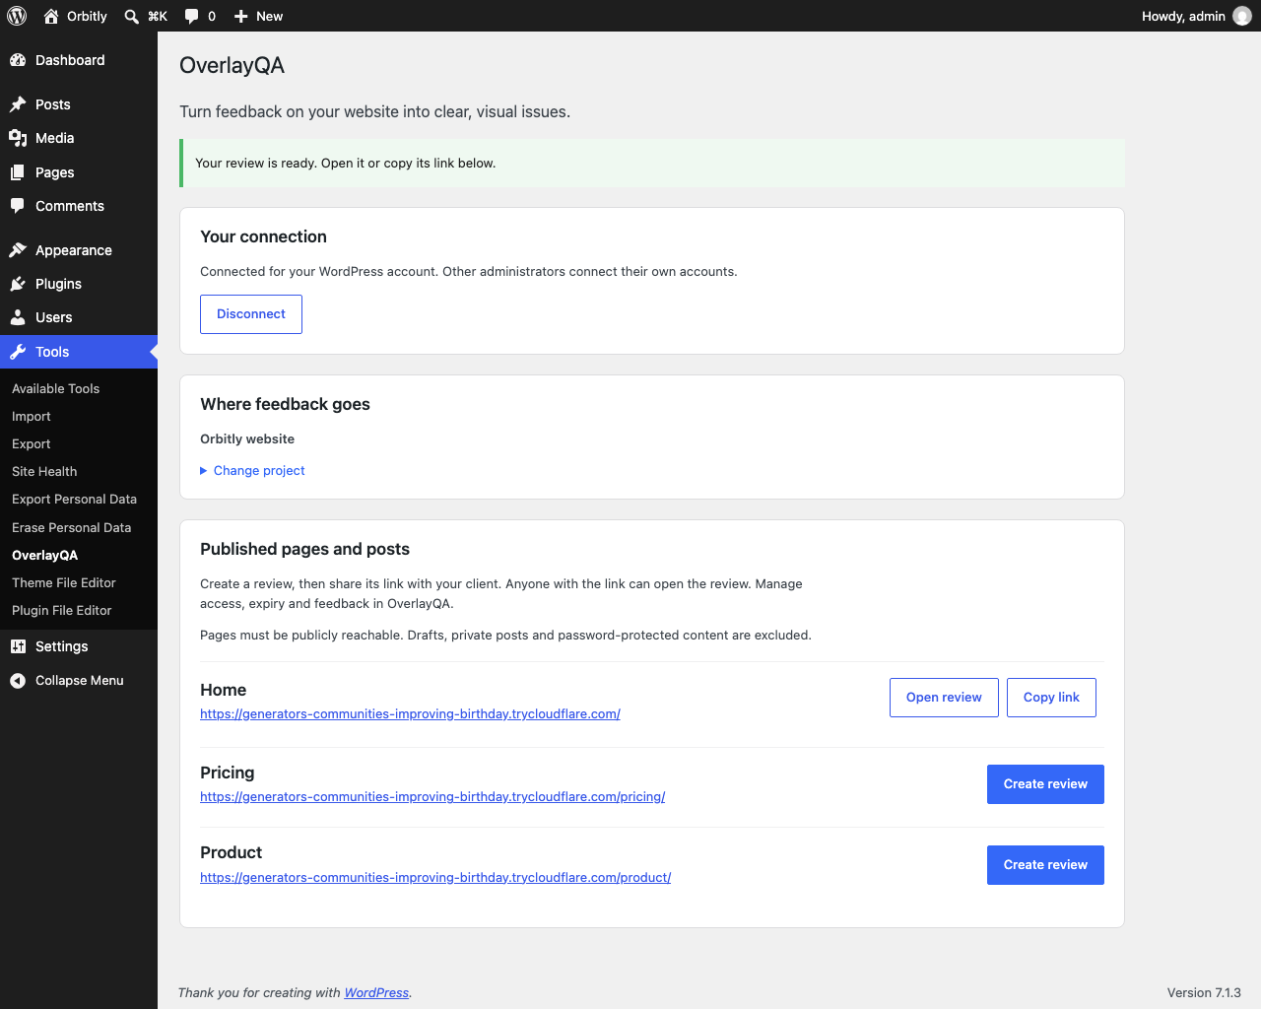Click the Settings sliders icon

tap(18, 646)
